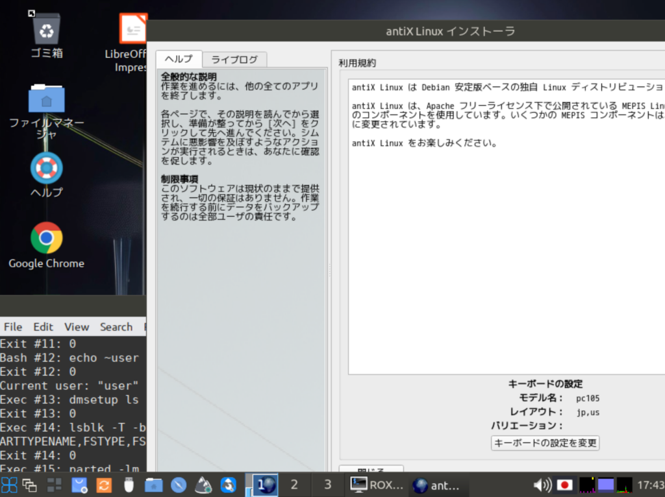The width and height of the screenshot is (665, 497).
Task: Launch Google Chrome from the desktop
Action: [x=47, y=245]
